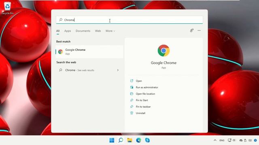Screen dimensions: 259x145
Task: Open the three-dot options menu
Action: click(199, 31)
